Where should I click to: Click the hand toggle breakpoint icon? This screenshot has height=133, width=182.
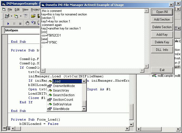(x=27, y=23)
